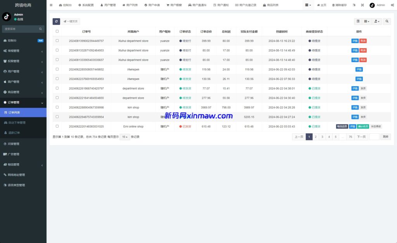Click the hamburger menu to collapse sidebar

[x=51, y=5]
